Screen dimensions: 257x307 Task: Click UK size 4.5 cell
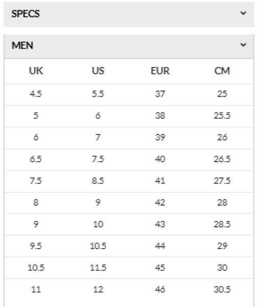[36, 94]
